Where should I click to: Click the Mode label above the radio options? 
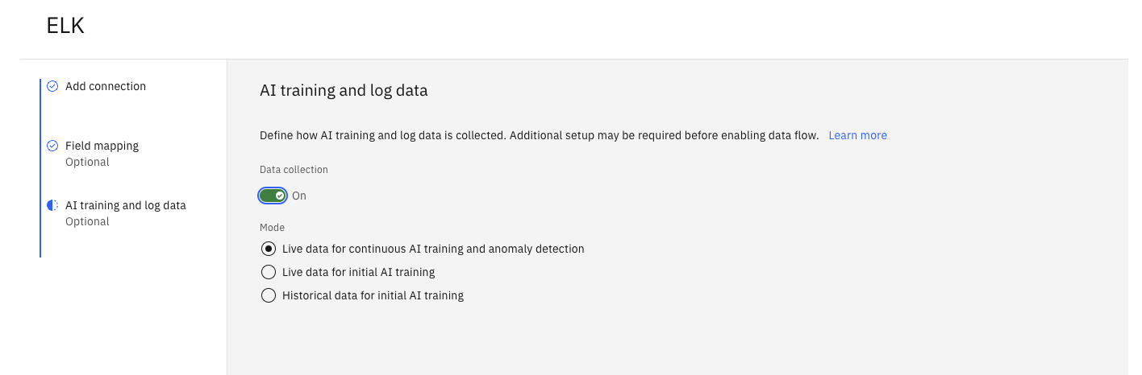tap(272, 228)
